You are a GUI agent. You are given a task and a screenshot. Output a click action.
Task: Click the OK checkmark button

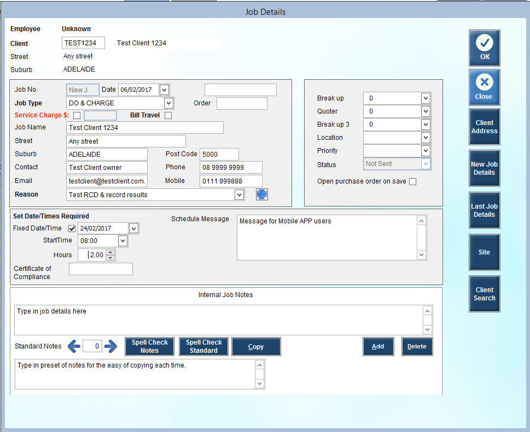click(484, 48)
